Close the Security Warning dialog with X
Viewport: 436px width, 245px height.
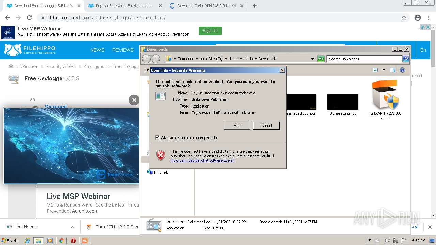click(282, 70)
